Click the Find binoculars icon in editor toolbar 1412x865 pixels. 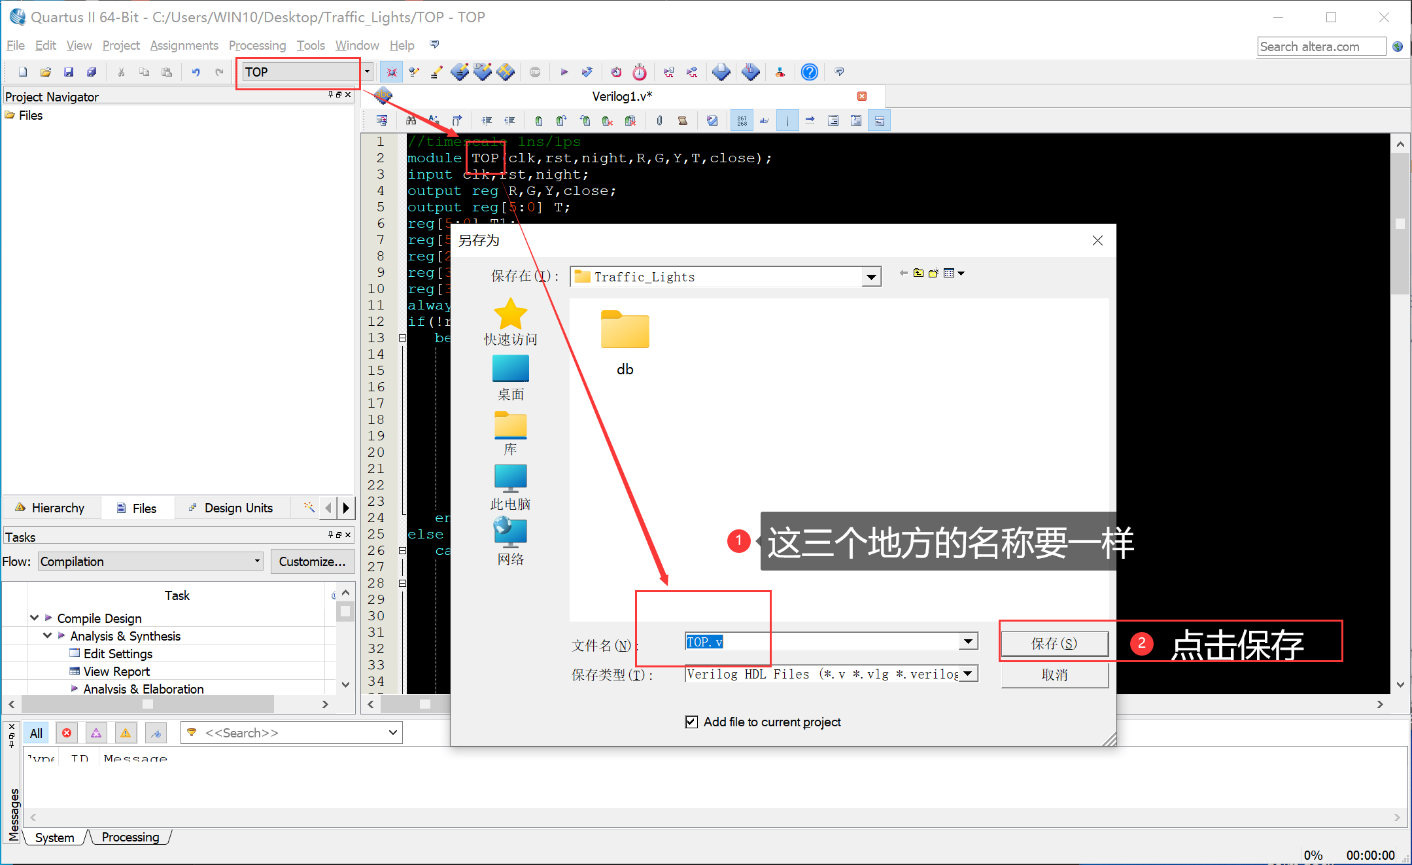click(x=411, y=120)
